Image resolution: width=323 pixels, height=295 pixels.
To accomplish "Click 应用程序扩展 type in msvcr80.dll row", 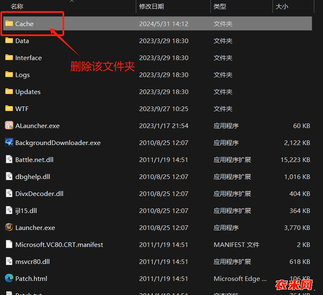I will pyautogui.click(x=232, y=261).
